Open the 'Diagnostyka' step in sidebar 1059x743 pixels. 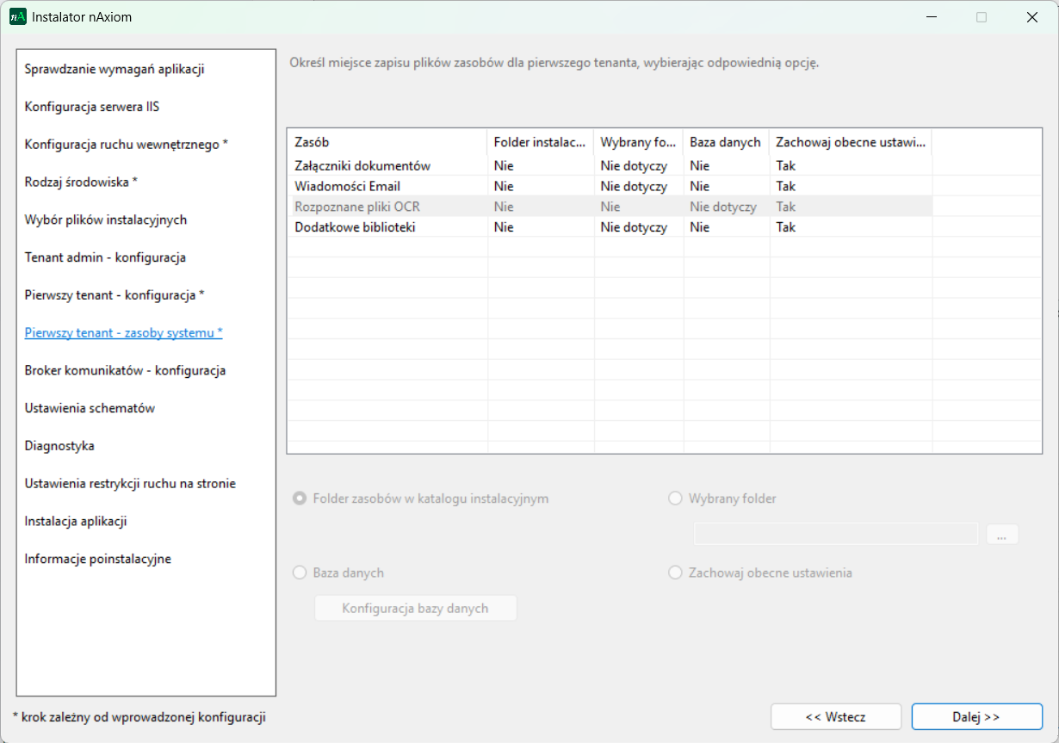pos(59,446)
